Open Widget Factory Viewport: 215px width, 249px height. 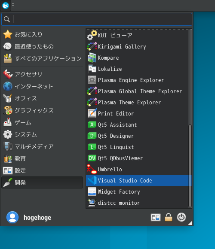pyautogui.click(x=138, y=191)
